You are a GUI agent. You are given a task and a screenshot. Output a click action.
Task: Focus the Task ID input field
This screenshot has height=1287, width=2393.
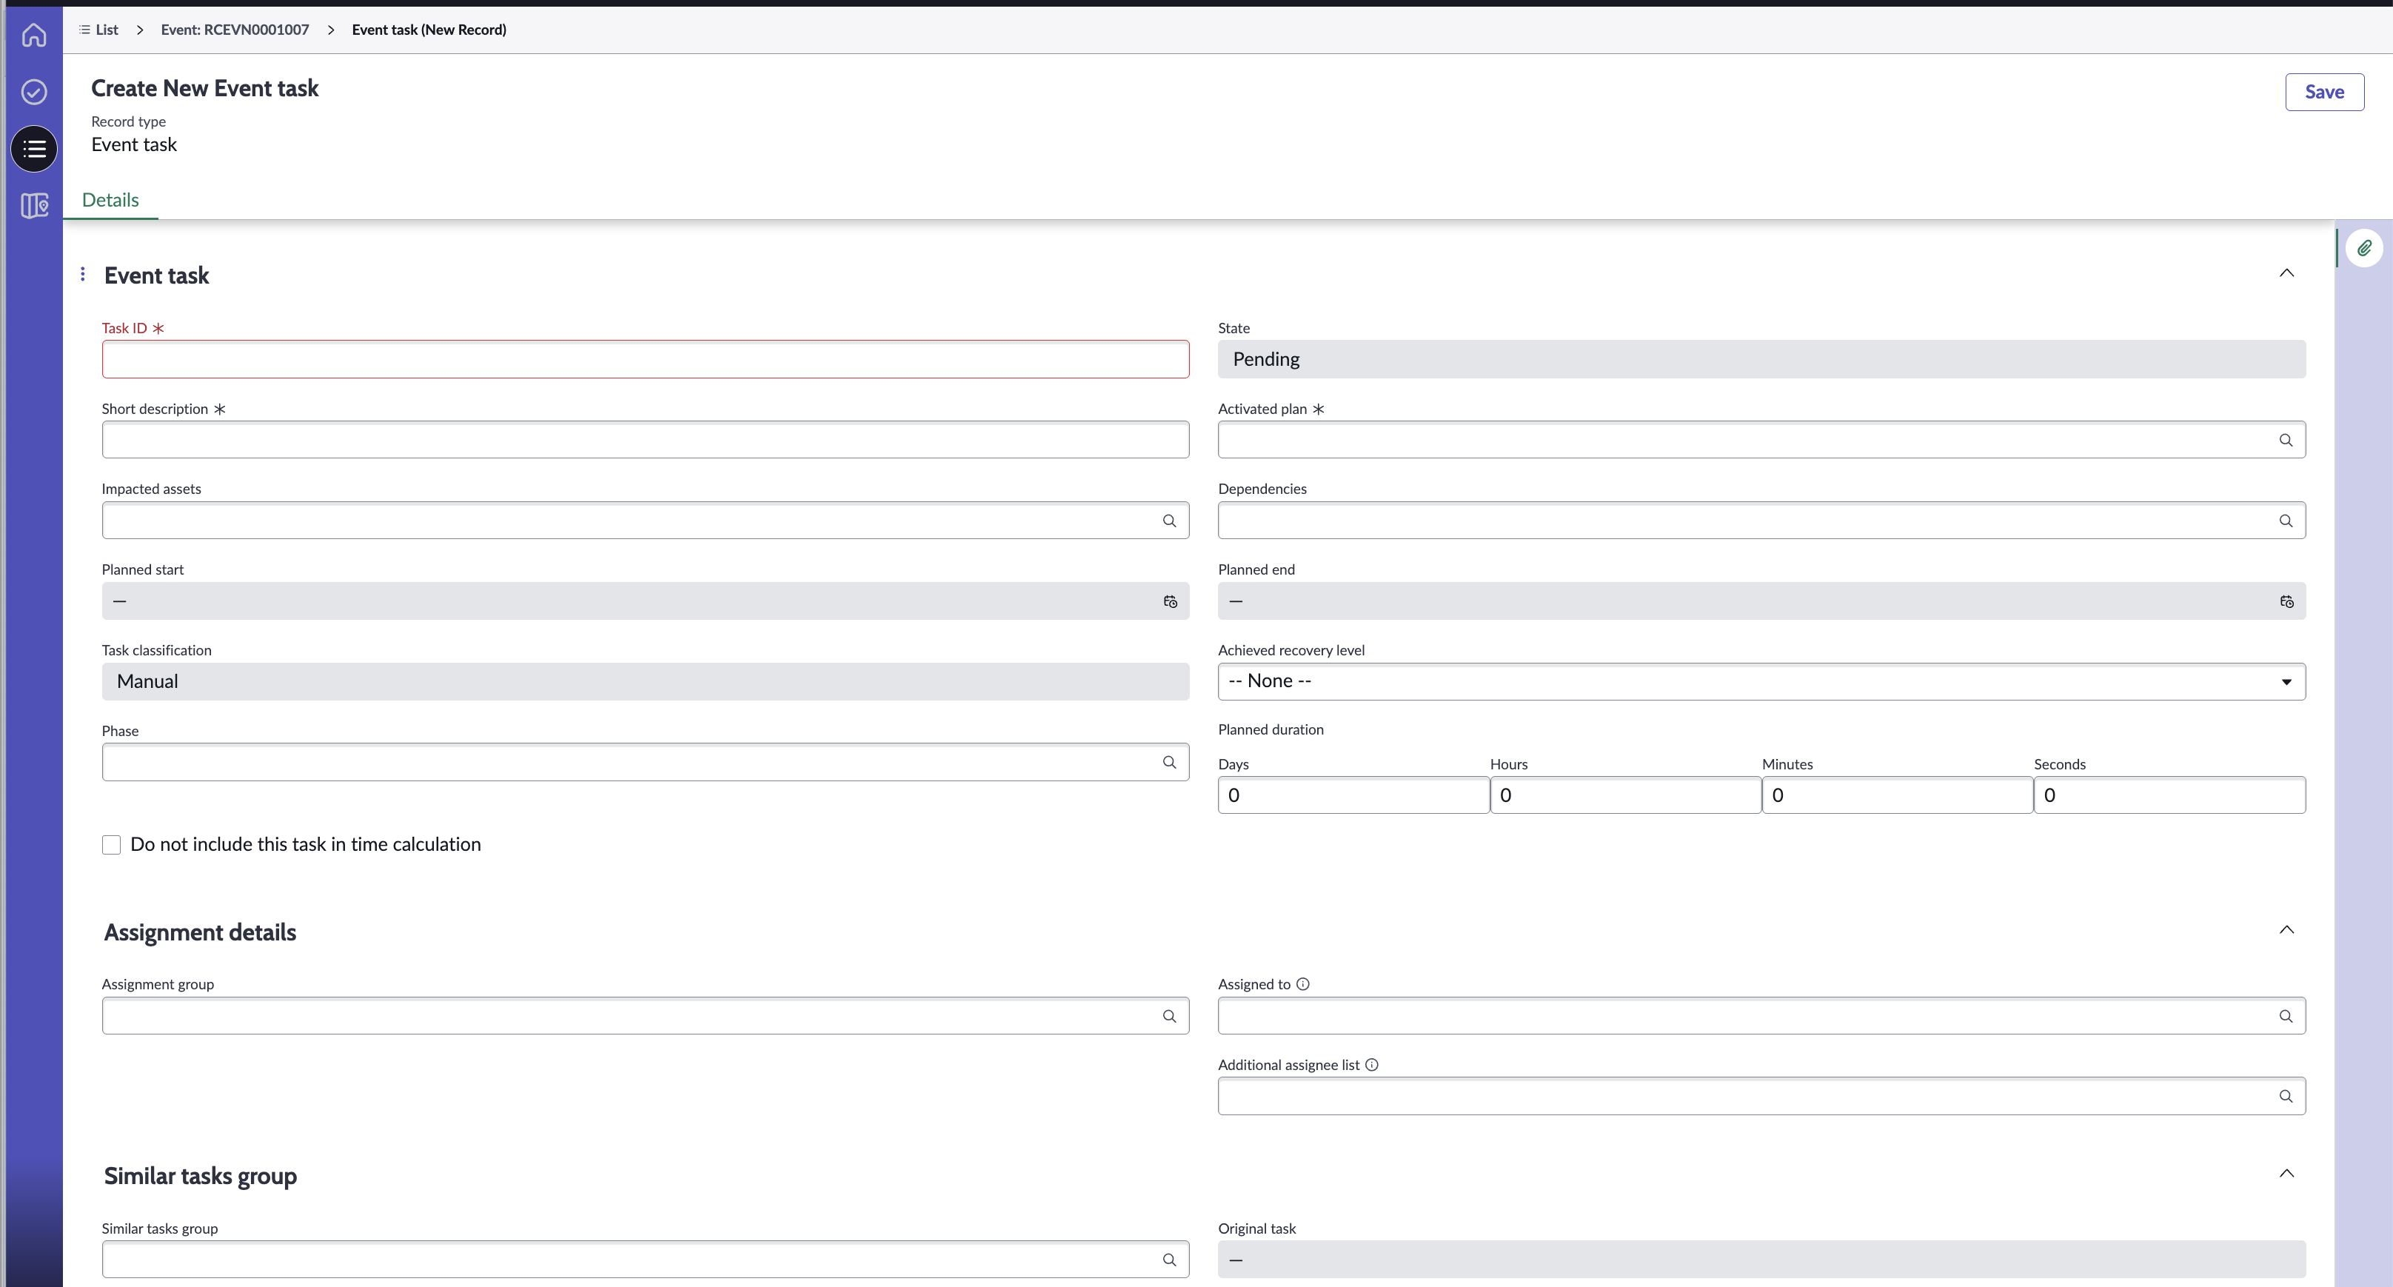(646, 360)
